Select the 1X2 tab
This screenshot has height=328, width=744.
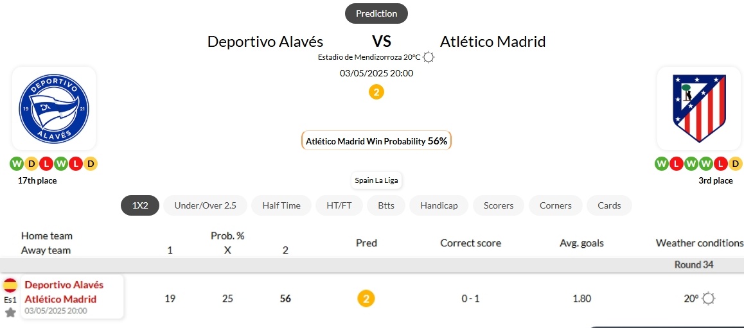(140, 205)
